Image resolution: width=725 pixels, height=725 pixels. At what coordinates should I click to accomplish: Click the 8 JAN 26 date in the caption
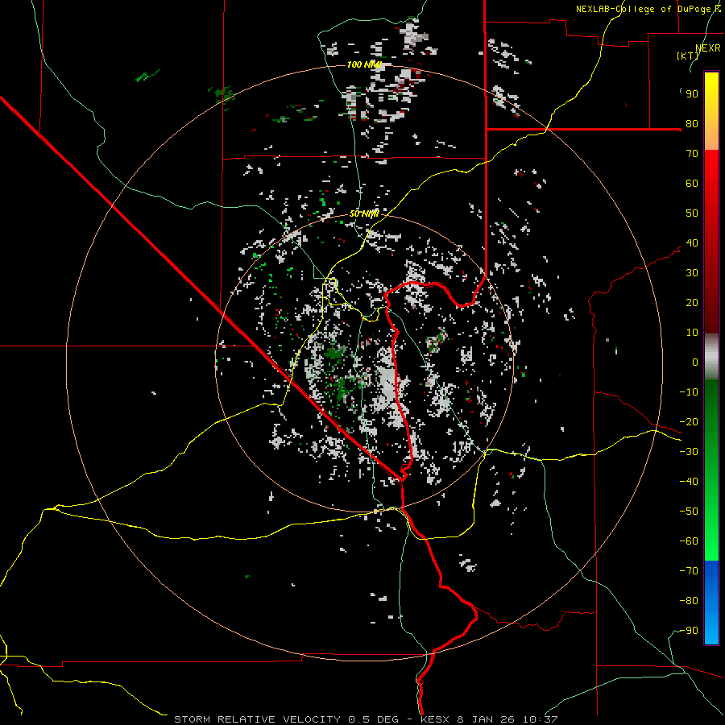487,719
